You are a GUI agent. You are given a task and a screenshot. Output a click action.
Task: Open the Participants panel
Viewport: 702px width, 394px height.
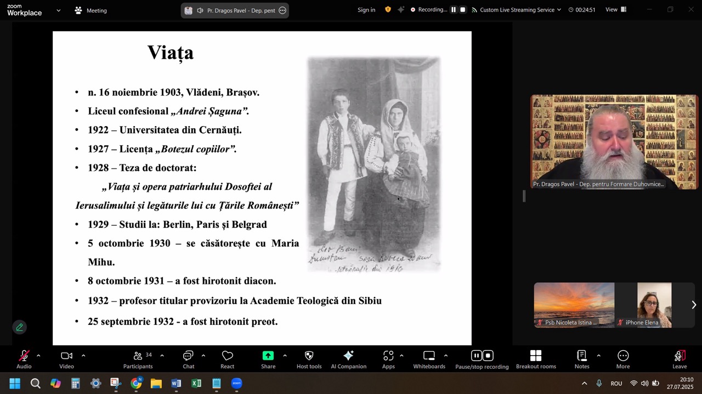point(138,359)
